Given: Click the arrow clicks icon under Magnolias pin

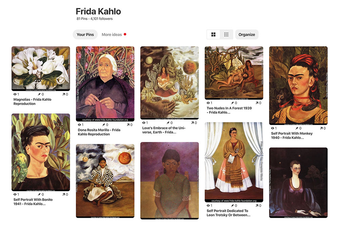Looking at the screenshot, I should coord(64,94).
